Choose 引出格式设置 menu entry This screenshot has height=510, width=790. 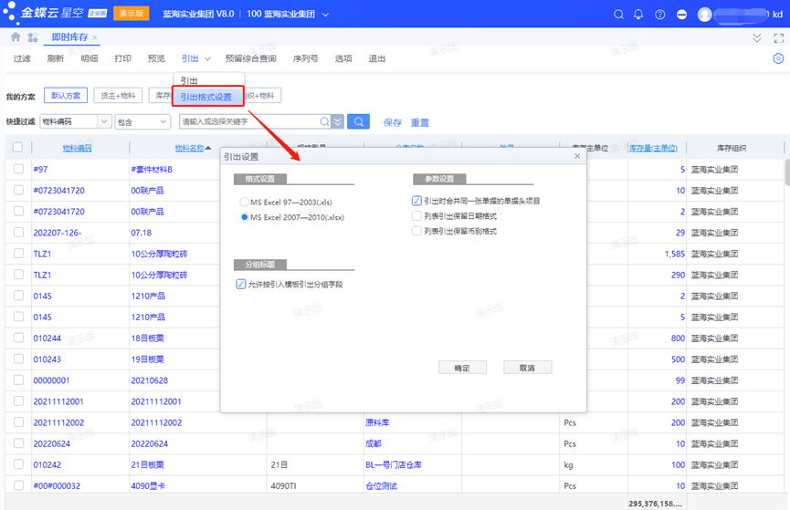[x=208, y=97]
